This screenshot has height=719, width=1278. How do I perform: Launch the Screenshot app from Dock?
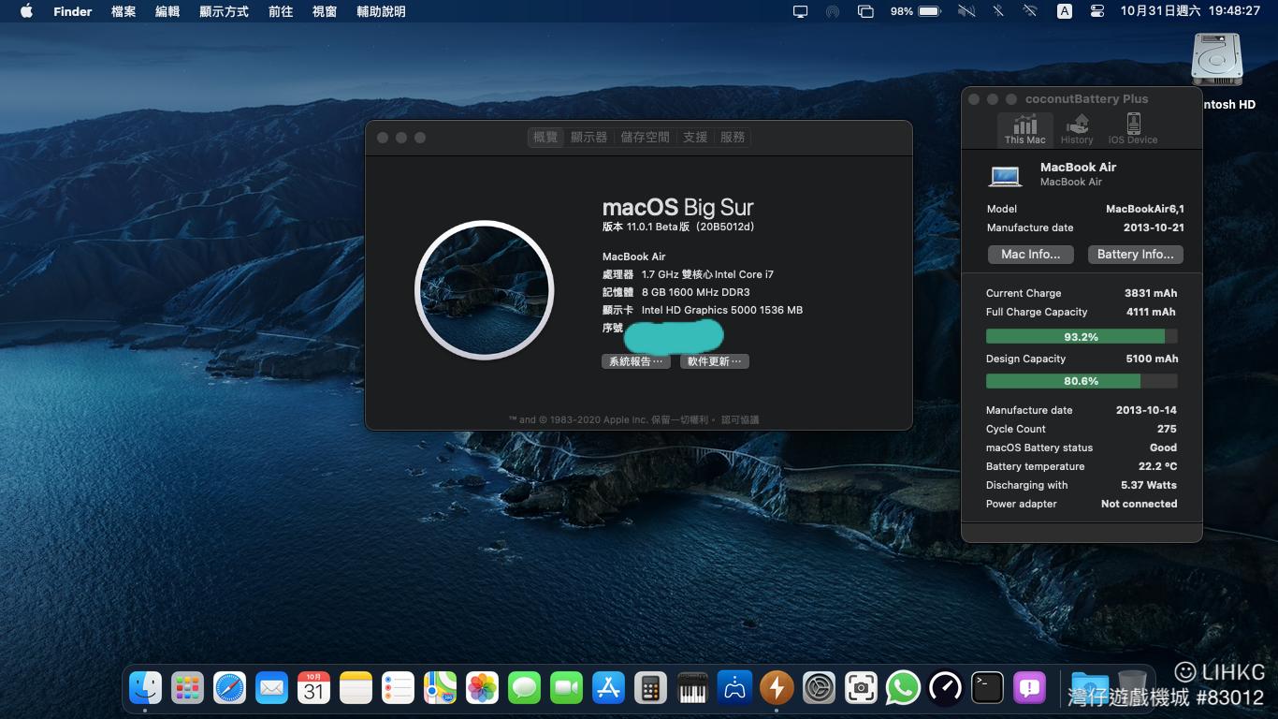click(x=861, y=689)
